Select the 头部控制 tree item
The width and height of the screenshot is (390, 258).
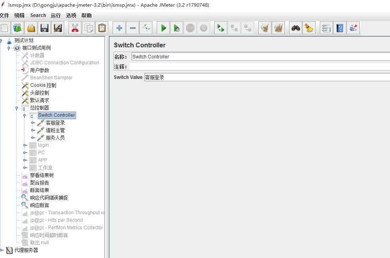pyautogui.click(x=39, y=93)
